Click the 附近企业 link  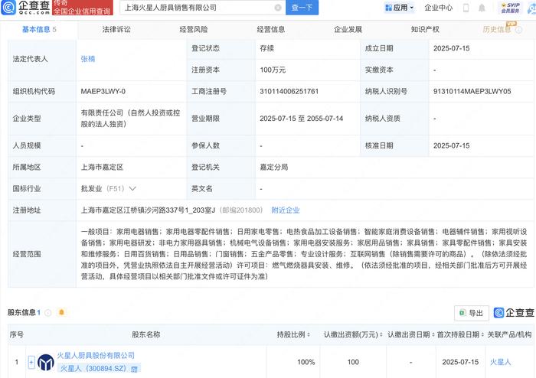285,210
